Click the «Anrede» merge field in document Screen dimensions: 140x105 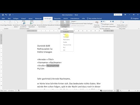point(42,60)
